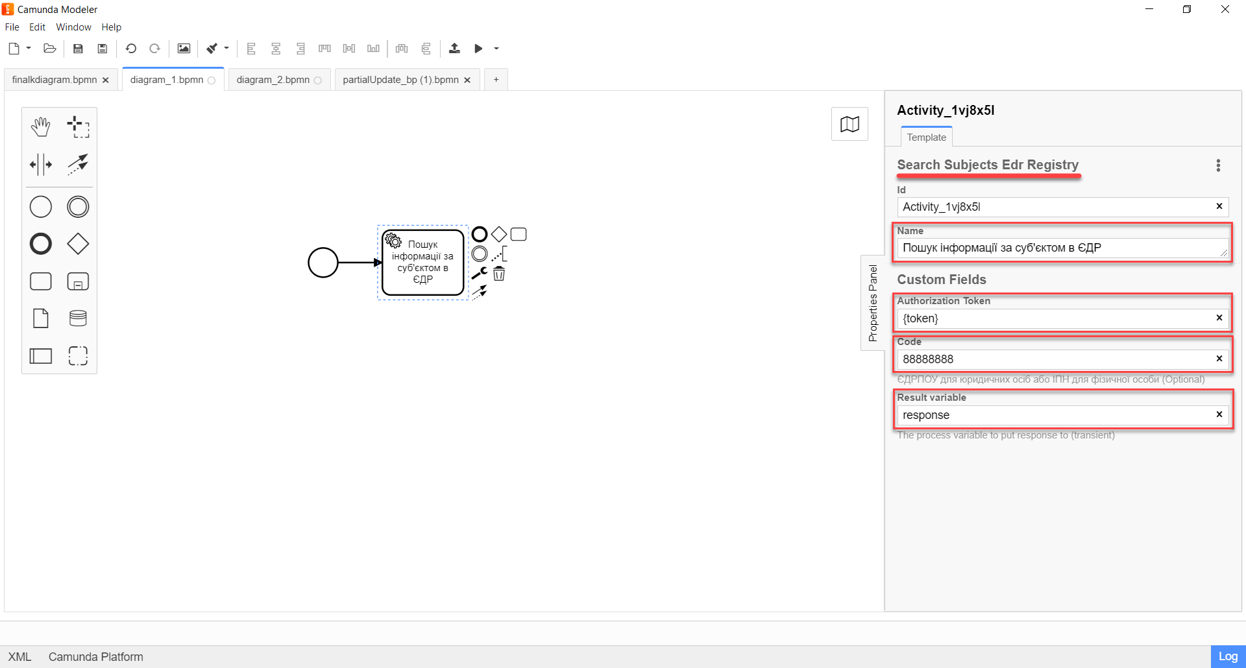Toggle the Log panel
The height and width of the screenshot is (668, 1246).
click(x=1228, y=656)
